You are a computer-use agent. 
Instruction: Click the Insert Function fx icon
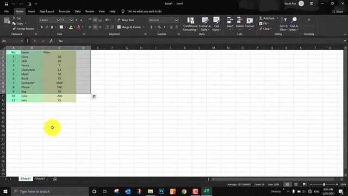point(51,41)
